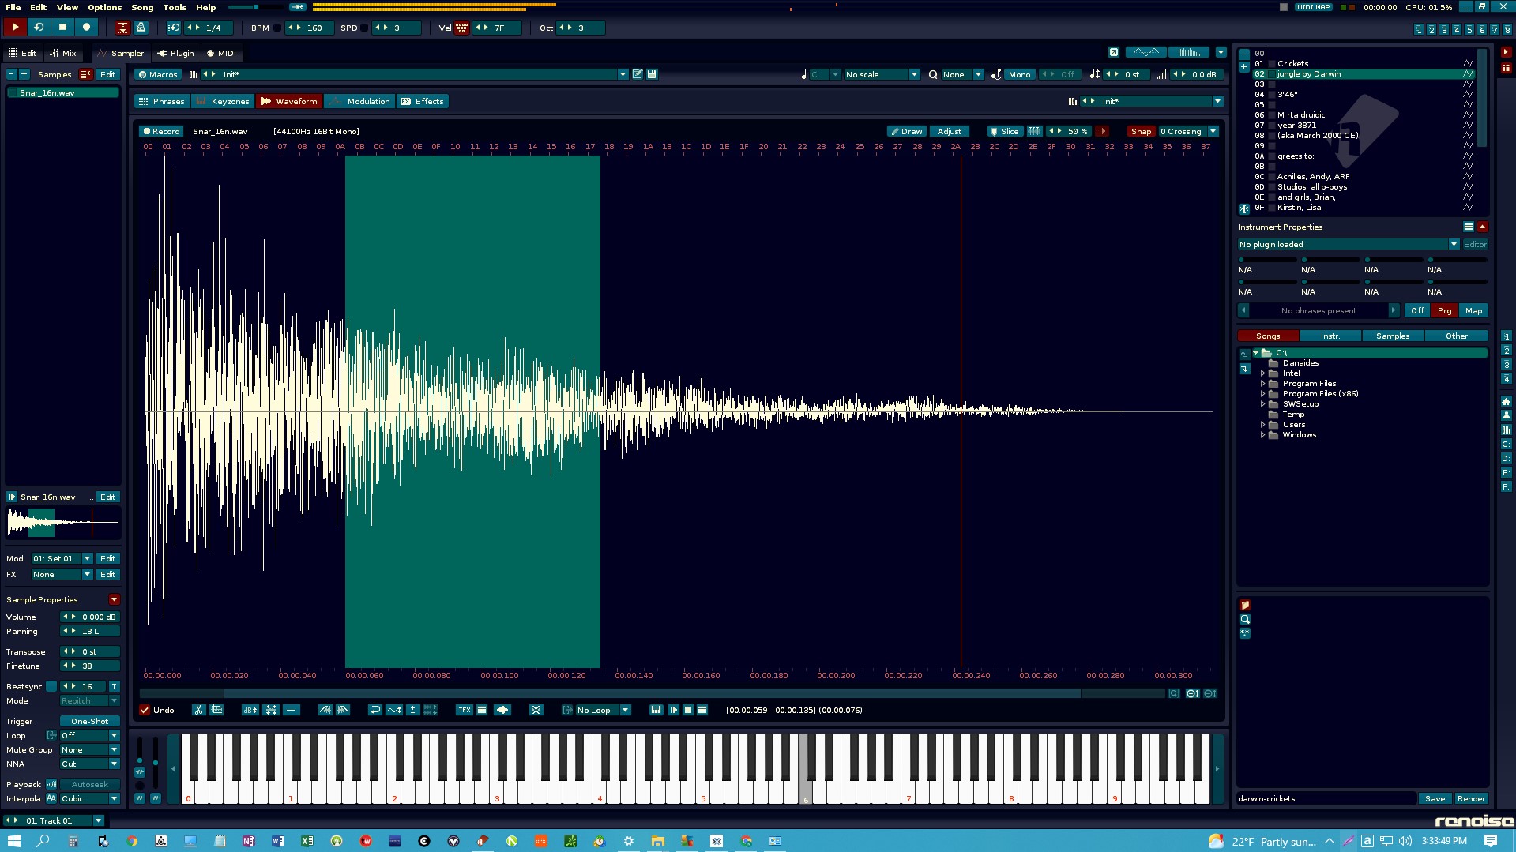Toggle the Record button in sampler
The height and width of the screenshot is (852, 1516).
pos(161,131)
